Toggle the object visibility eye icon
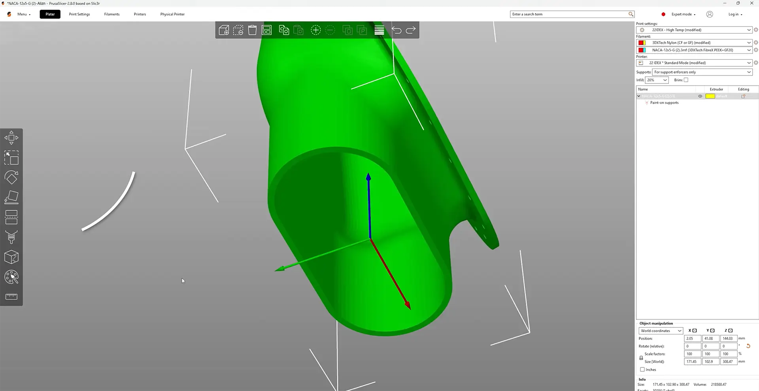The width and height of the screenshot is (759, 391). [700, 96]
